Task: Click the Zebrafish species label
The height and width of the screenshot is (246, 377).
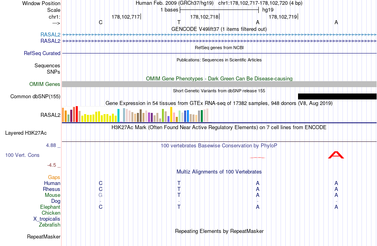Action: tap(50, 225)
